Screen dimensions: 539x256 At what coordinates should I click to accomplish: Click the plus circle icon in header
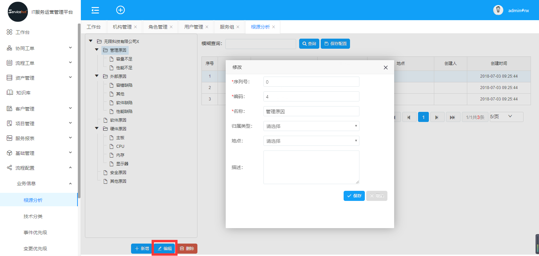(120, 10)
